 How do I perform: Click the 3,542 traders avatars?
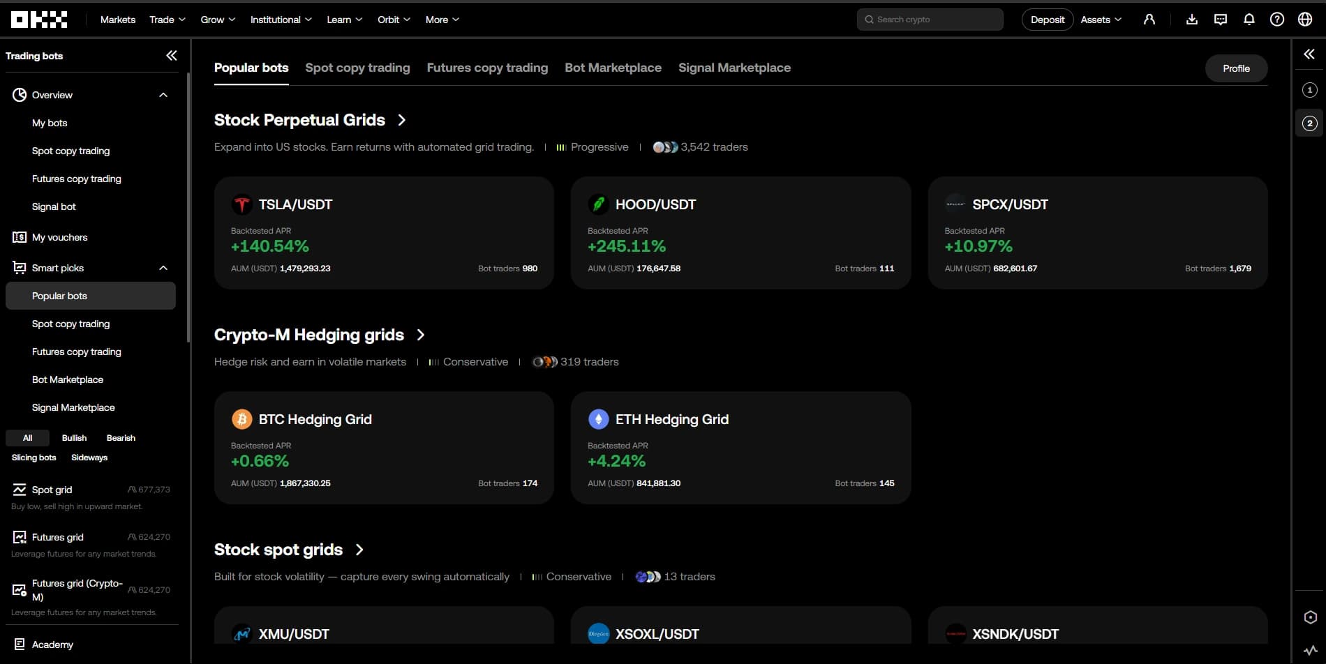[x=665, y=147]
